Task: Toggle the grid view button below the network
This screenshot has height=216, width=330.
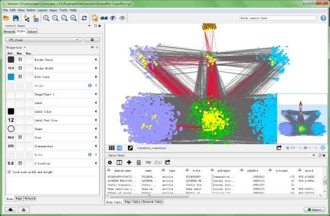Action: [110, 148]
